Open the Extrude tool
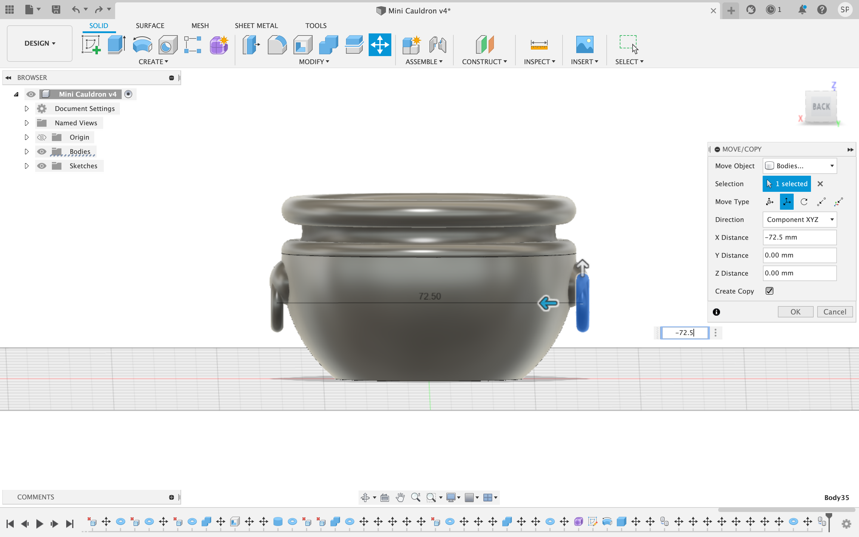859x537 pixels. point(116,45)
